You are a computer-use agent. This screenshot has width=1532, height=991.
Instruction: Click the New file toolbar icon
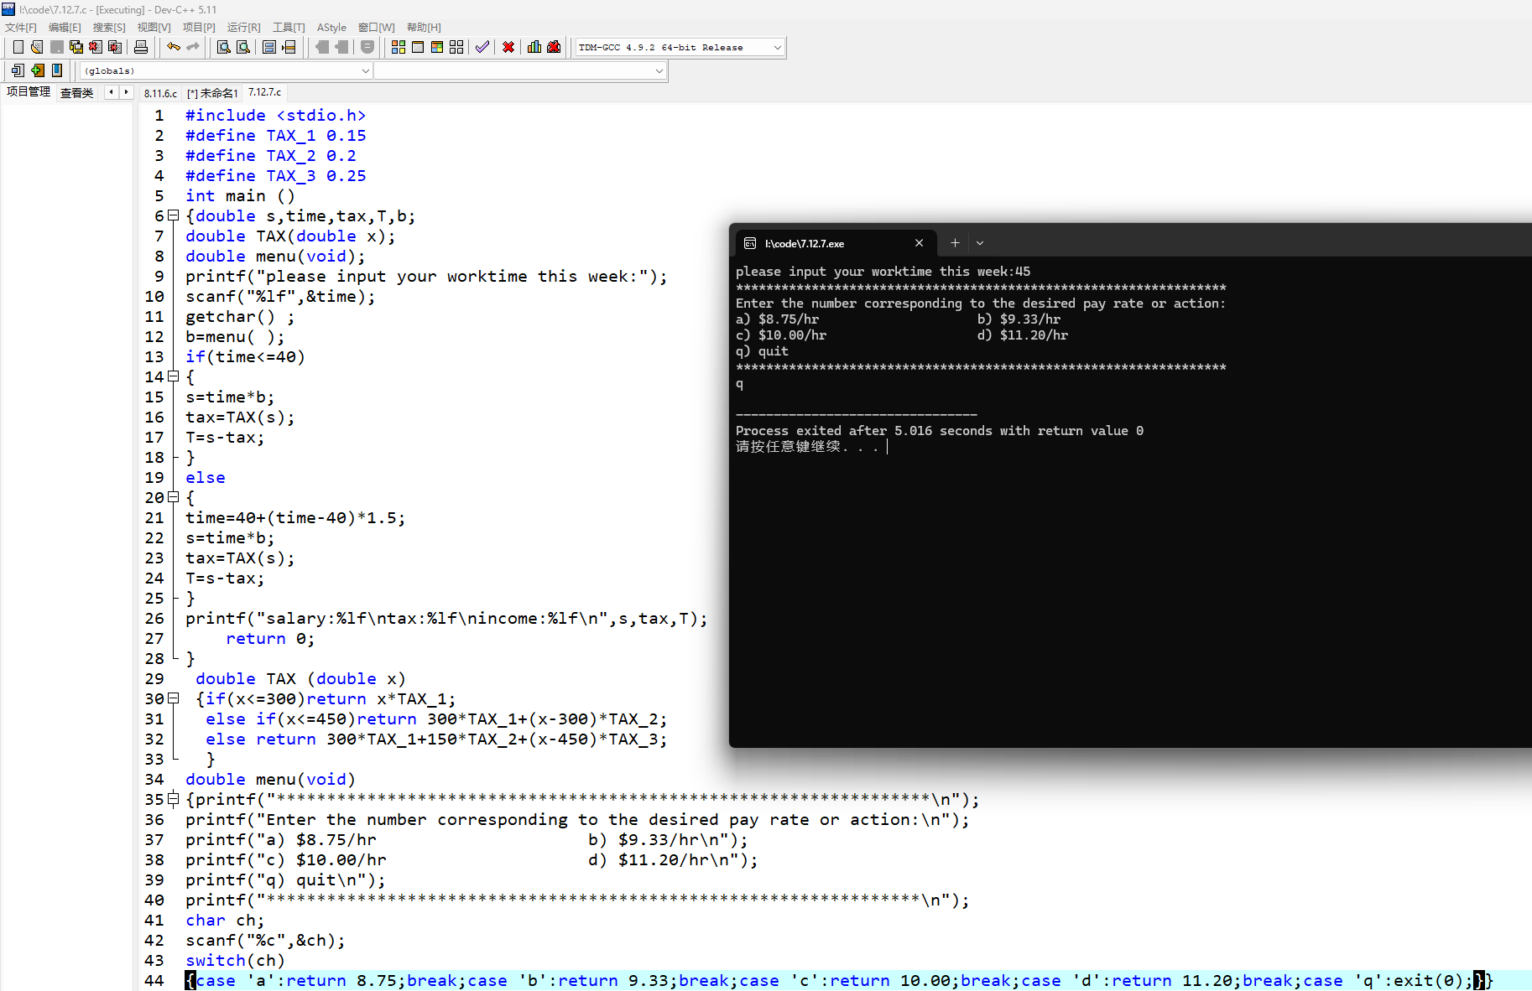(x=18, y=47)
